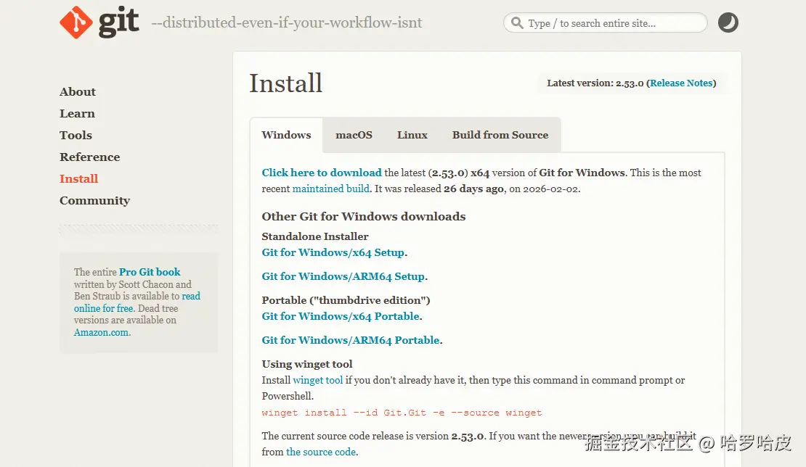Click the Standalone Installer heading
The image size is (806, 467).
tap(315, 236)
